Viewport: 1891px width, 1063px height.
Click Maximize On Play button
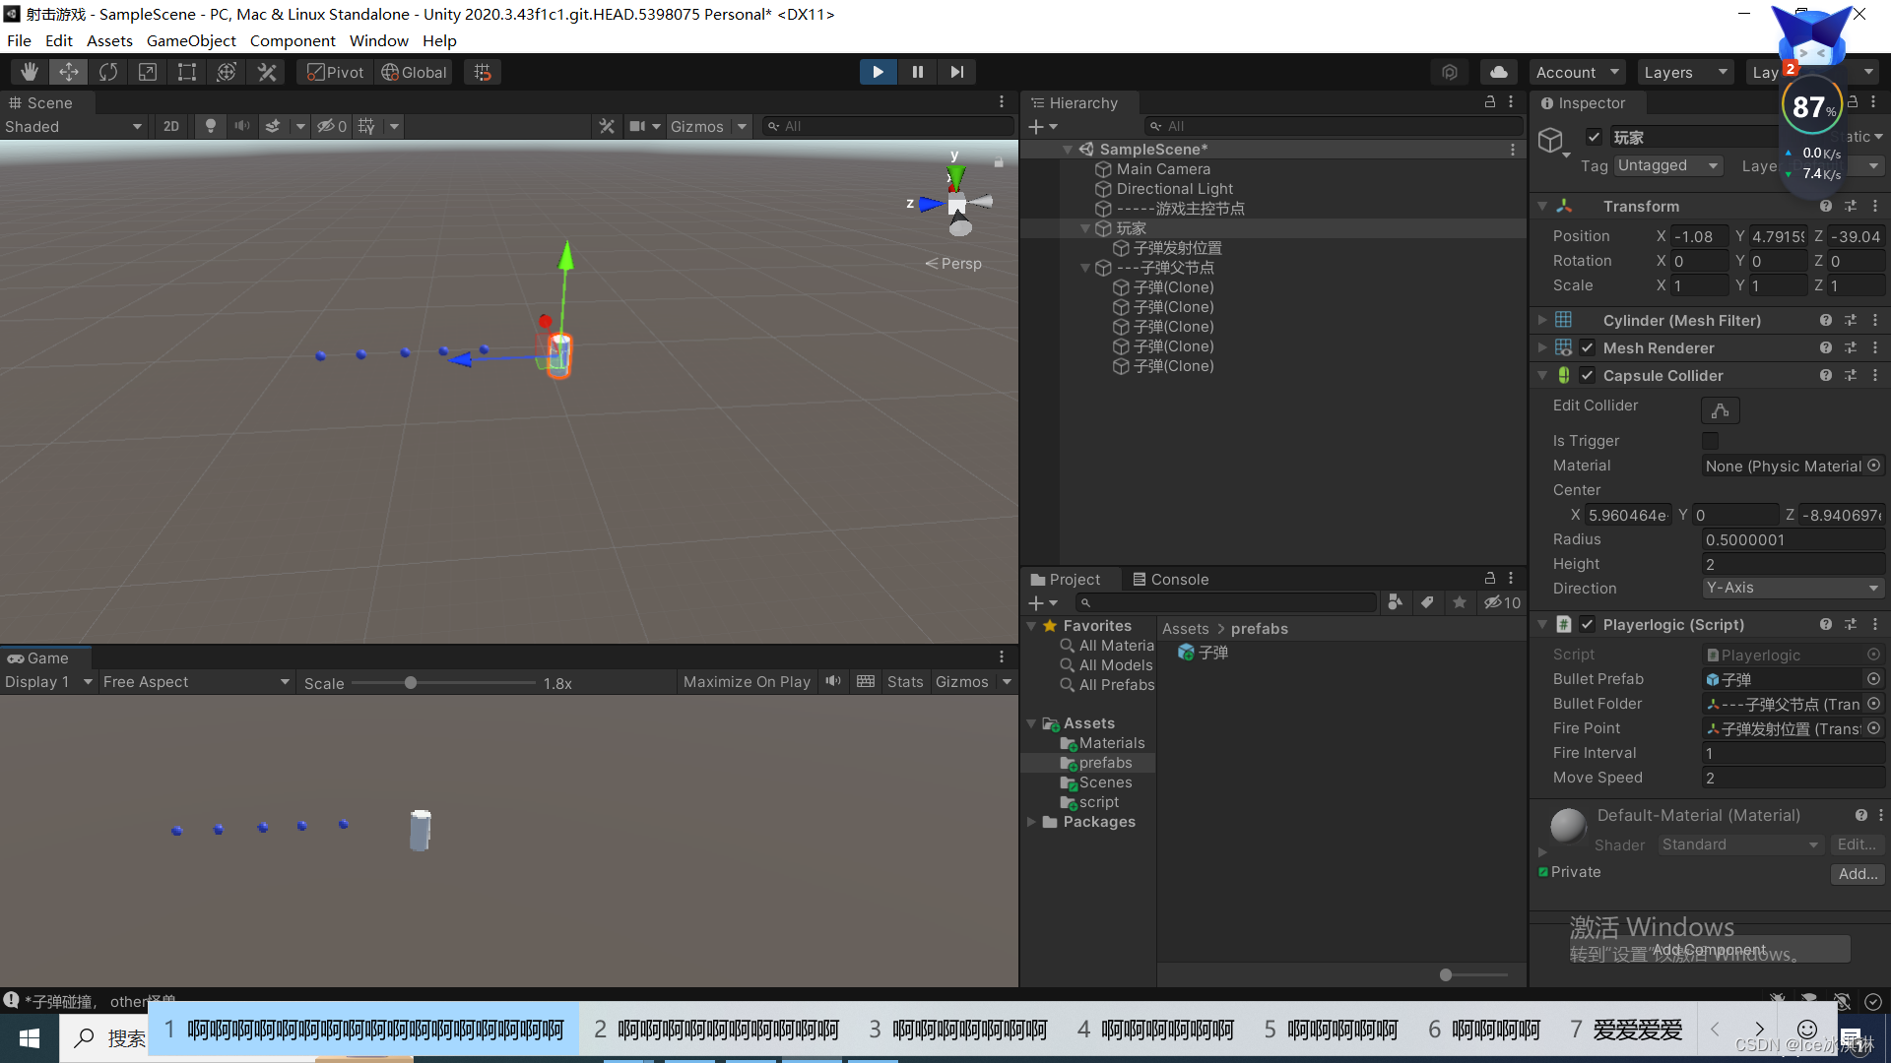click(747, 682)
